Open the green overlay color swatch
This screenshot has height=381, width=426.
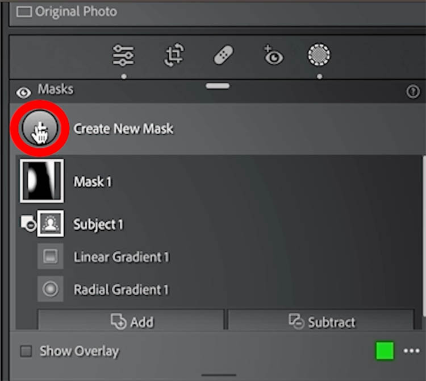[385, 351]
